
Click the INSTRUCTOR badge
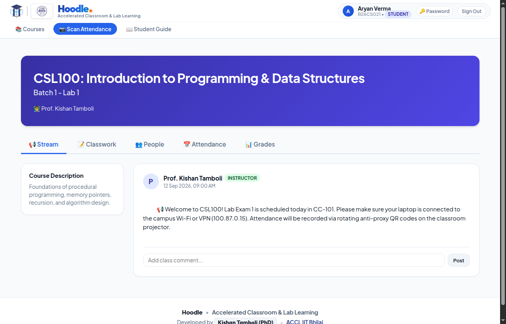click(x=242, y=178)
